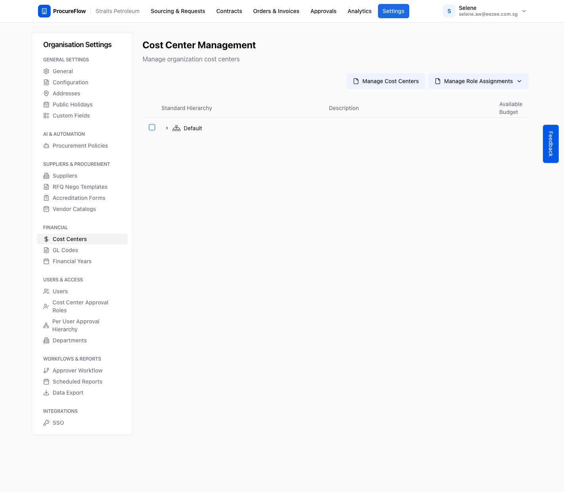Click the RFQ Nego Templates file icon
The image size is (564, 492).
[46, 187]
